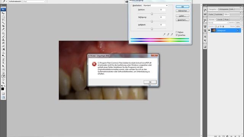Select the Shape tool
This screenshot has height=137, width=244.
3,69
